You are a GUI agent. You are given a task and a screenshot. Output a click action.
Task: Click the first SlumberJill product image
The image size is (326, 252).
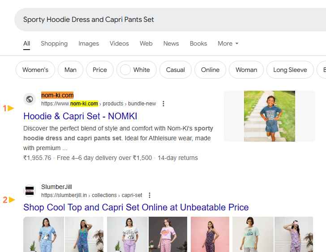point(43,234)
